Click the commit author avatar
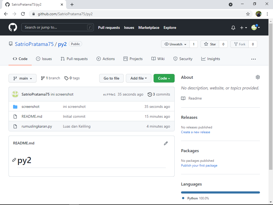 point(15,94)
